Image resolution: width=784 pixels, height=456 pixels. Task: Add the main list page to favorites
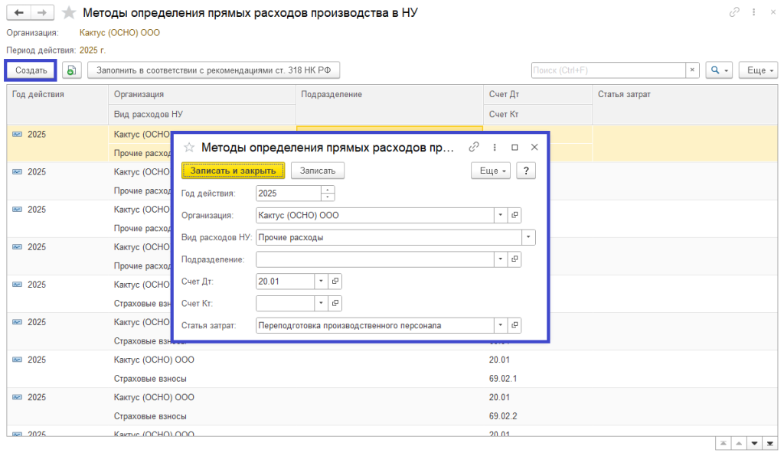pos(69,13)
